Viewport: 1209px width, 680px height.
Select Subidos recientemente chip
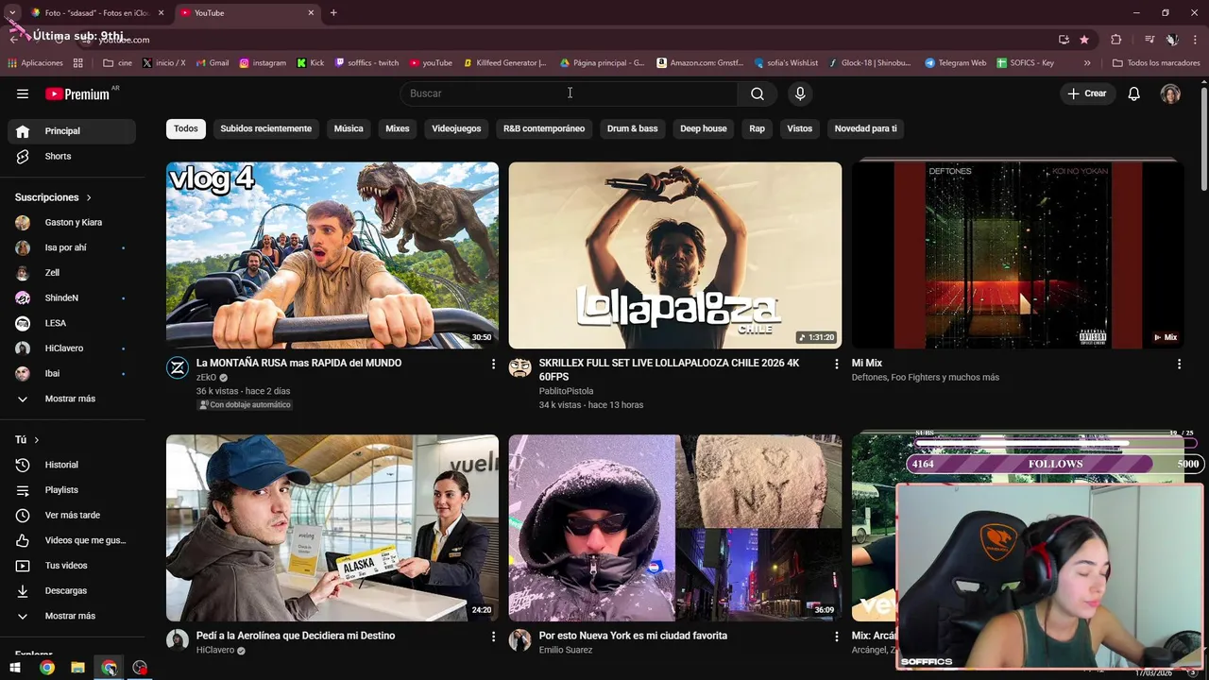tap(265, 128)
